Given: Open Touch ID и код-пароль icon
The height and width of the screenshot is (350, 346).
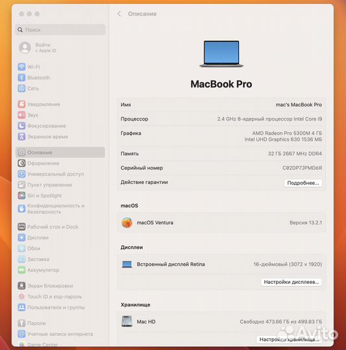Looking at the screenshot, I should click(21, 297).
